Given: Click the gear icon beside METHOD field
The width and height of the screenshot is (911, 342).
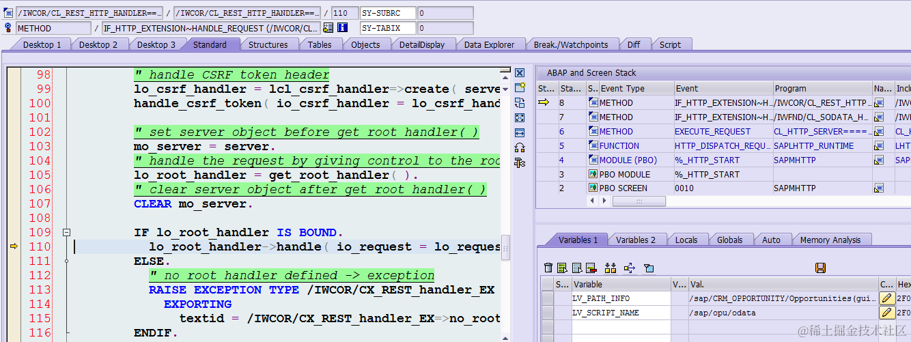Looking at the screenshot, I should pos(8,28).
